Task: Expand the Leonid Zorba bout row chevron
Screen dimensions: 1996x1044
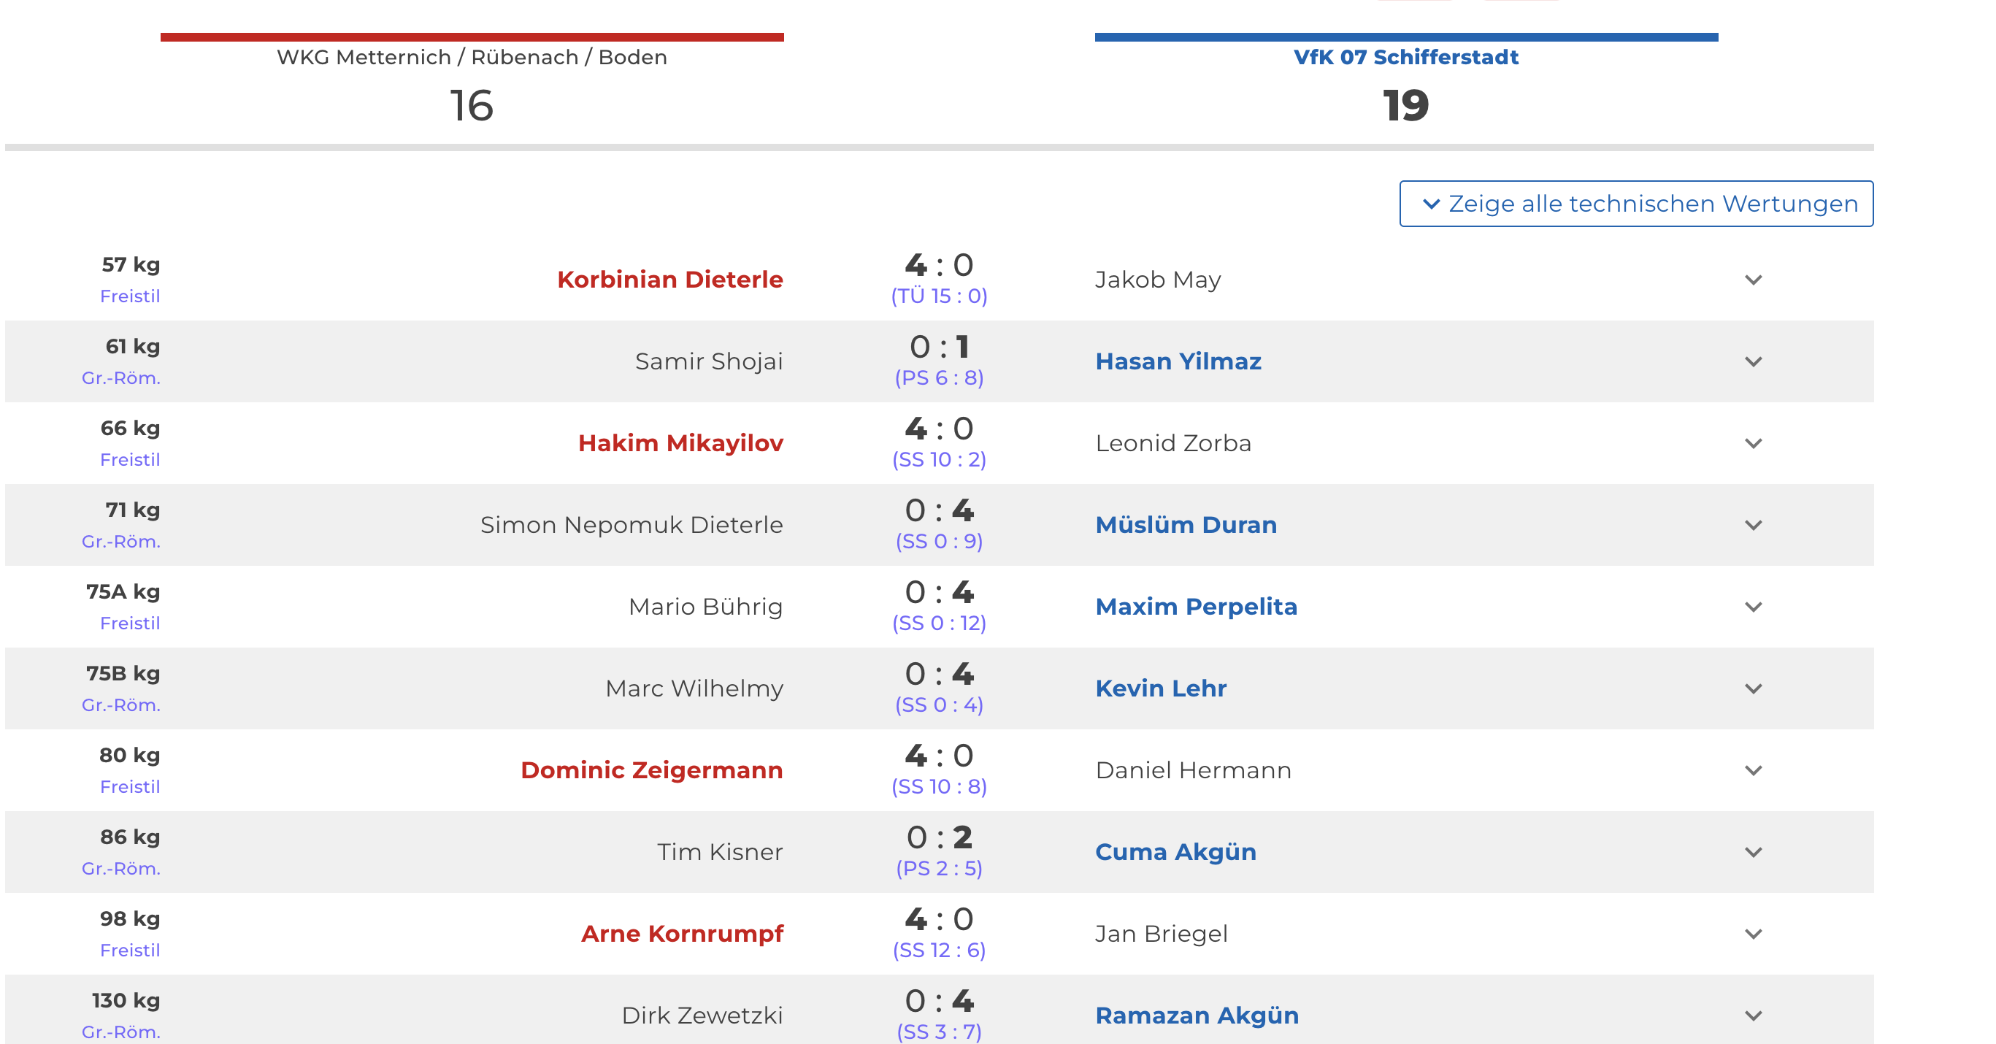Action: click(x=1753, y=443)
